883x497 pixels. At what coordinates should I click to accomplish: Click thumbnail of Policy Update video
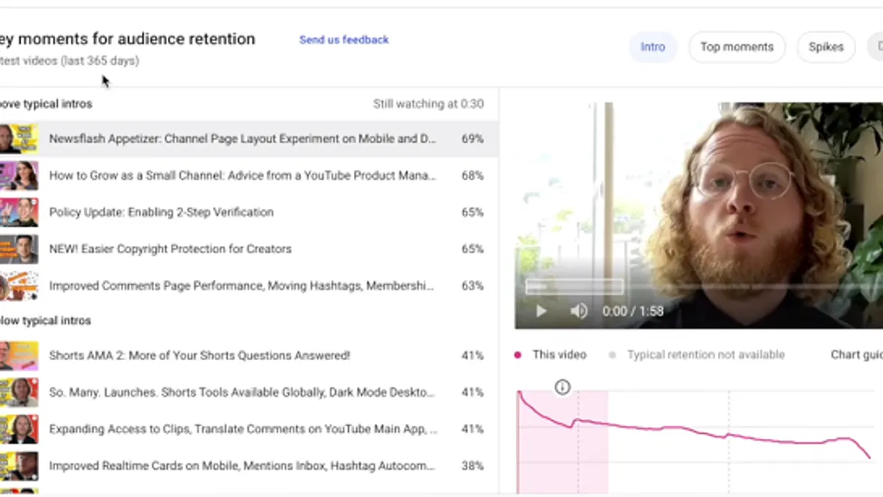pos(18,212)
